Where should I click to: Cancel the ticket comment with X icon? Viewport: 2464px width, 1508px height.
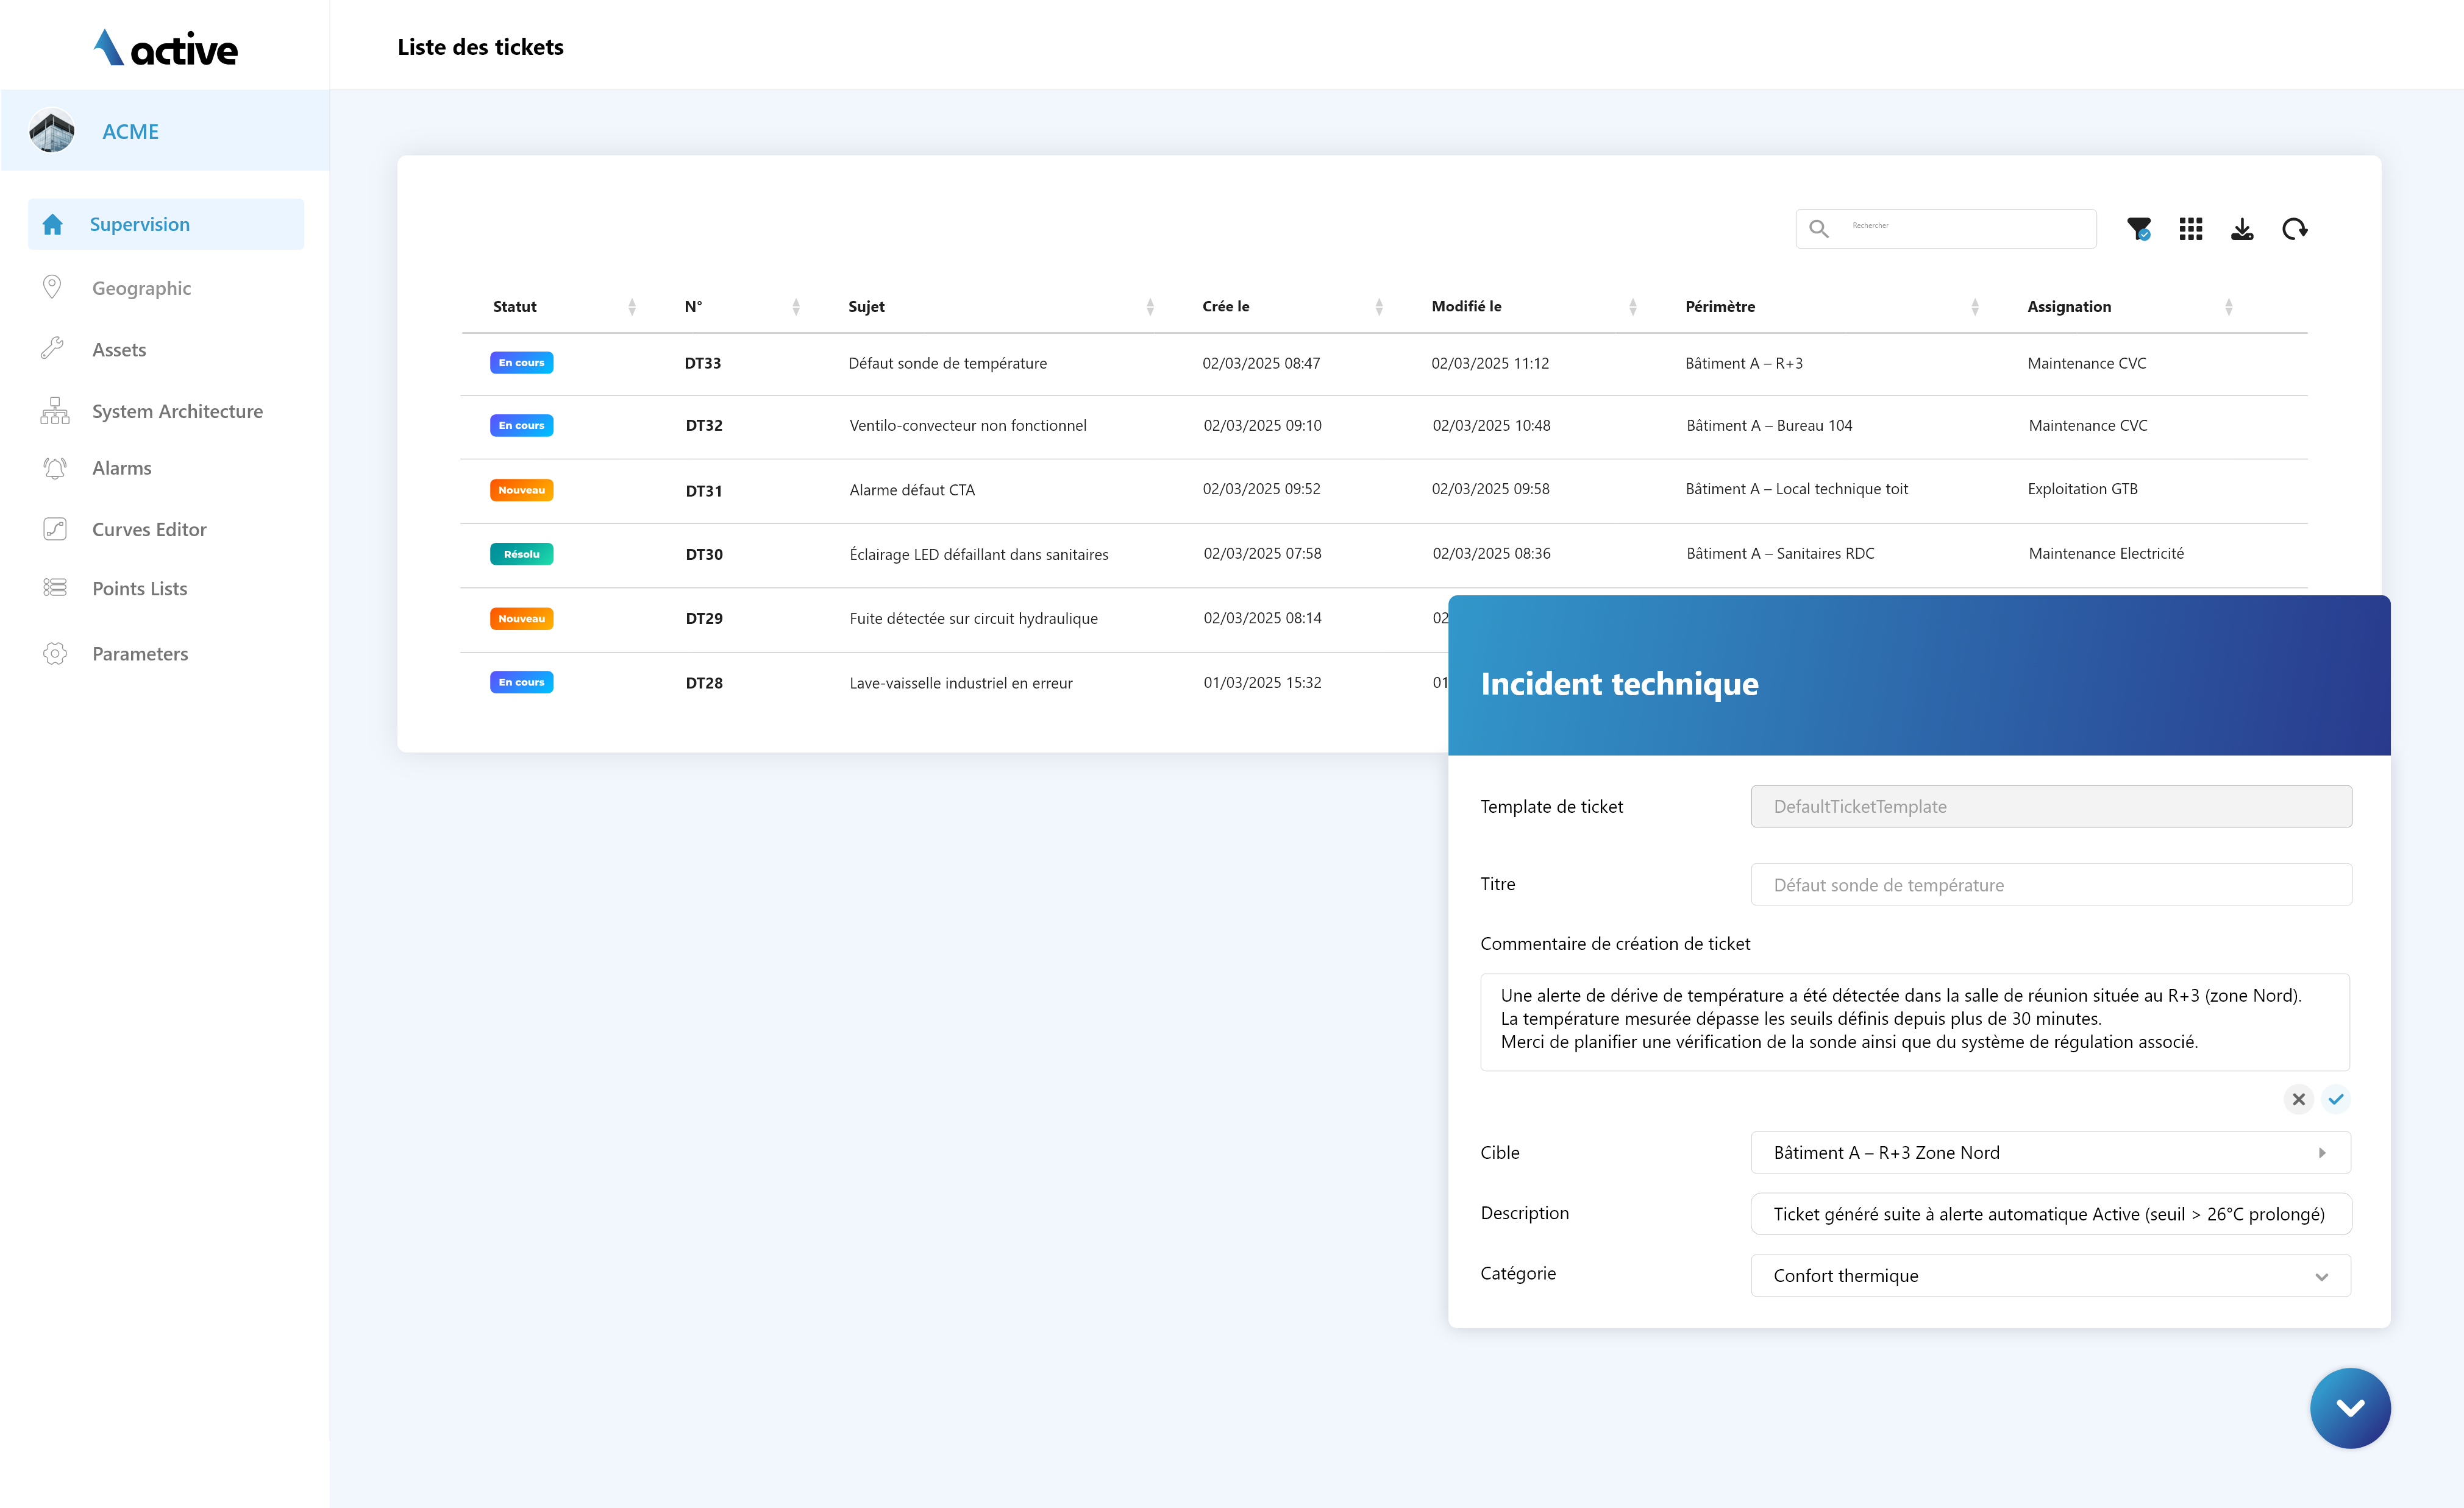[2298, 1099]
